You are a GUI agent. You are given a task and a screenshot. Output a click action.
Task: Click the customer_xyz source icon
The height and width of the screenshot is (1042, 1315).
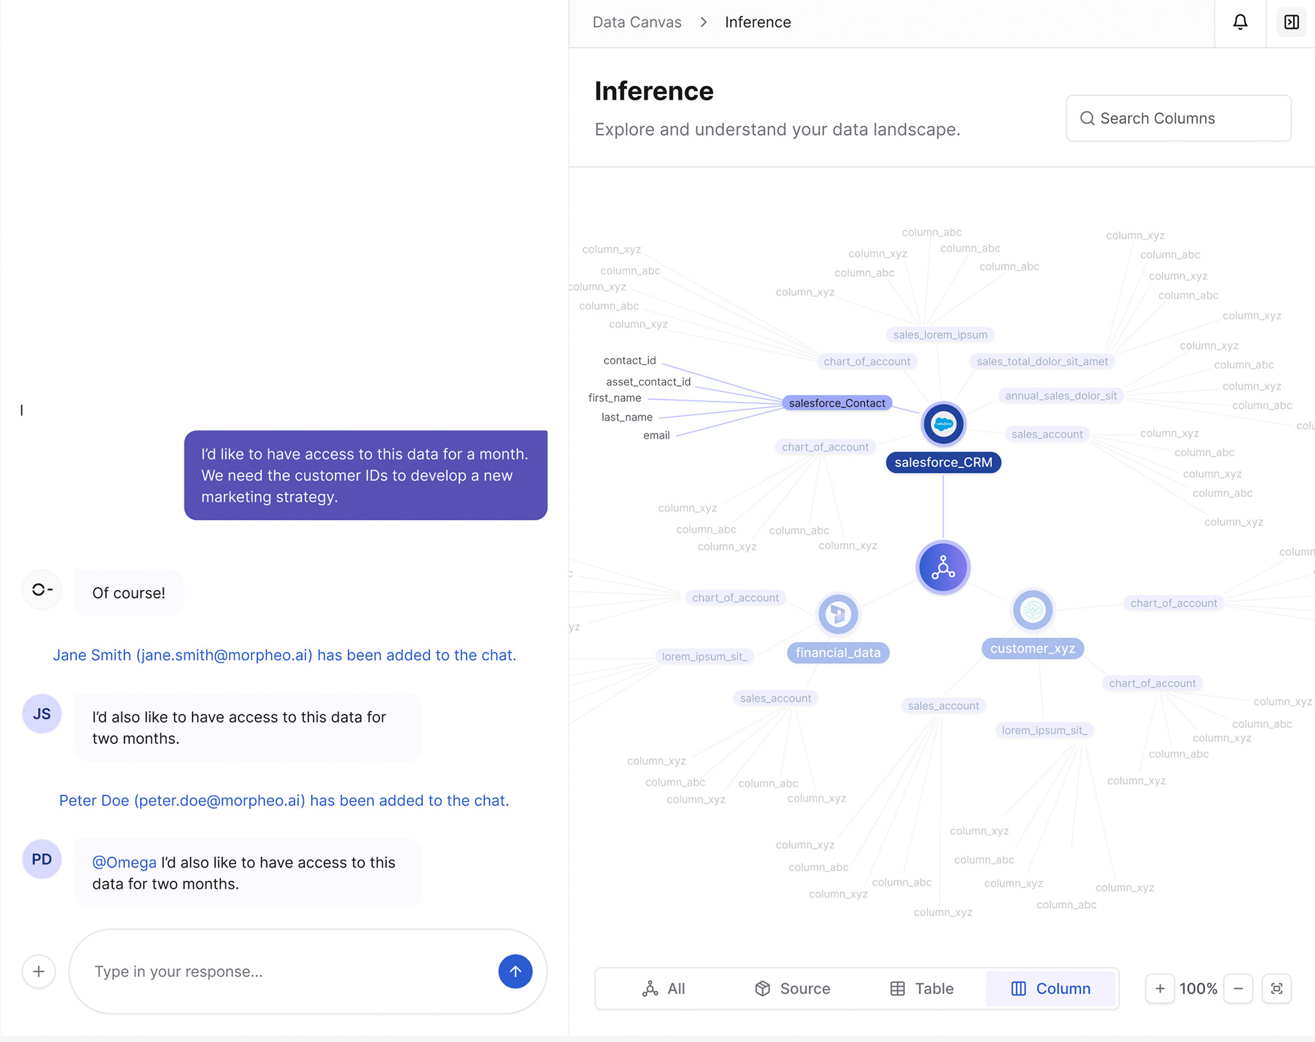pos(1032,610)
